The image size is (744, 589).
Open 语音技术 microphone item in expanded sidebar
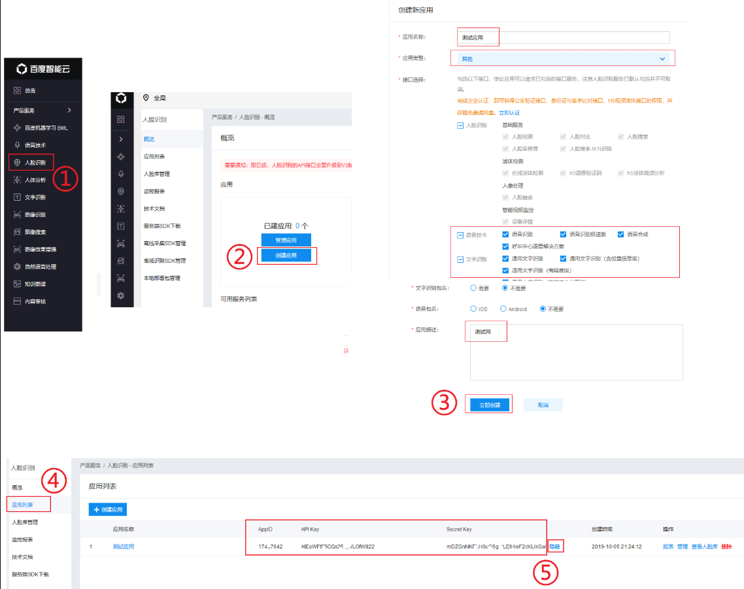coord(31,145)
